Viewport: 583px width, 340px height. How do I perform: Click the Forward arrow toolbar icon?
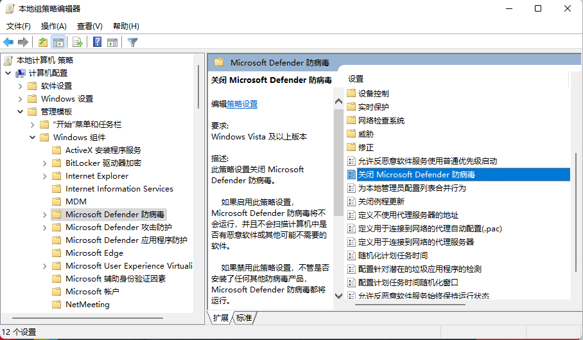(23, 42)
